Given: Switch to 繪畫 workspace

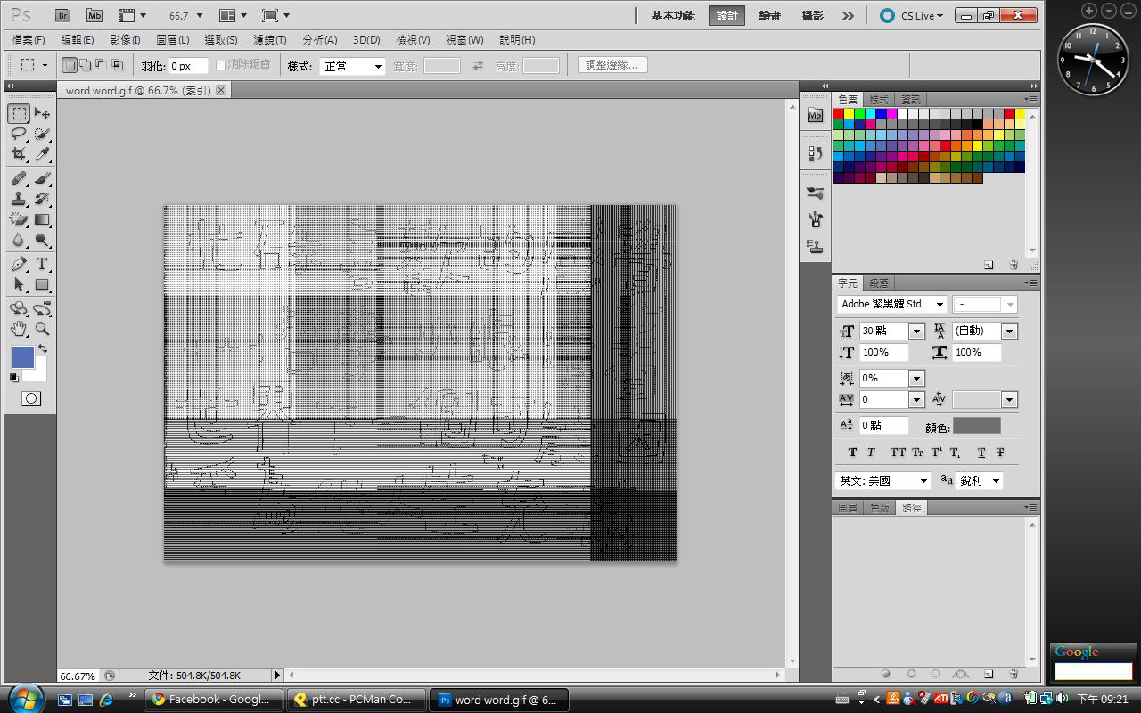Looking at the screenshot, I should coord(770,16).
